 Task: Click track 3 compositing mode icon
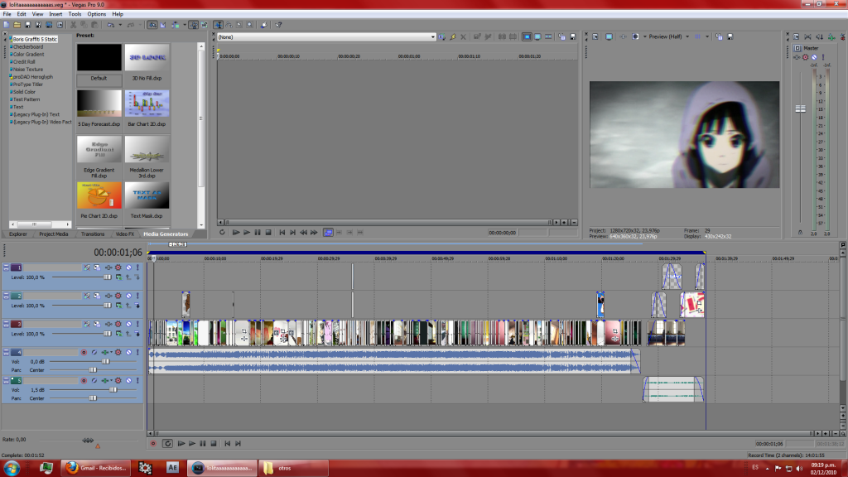click(x=119, y=334)
